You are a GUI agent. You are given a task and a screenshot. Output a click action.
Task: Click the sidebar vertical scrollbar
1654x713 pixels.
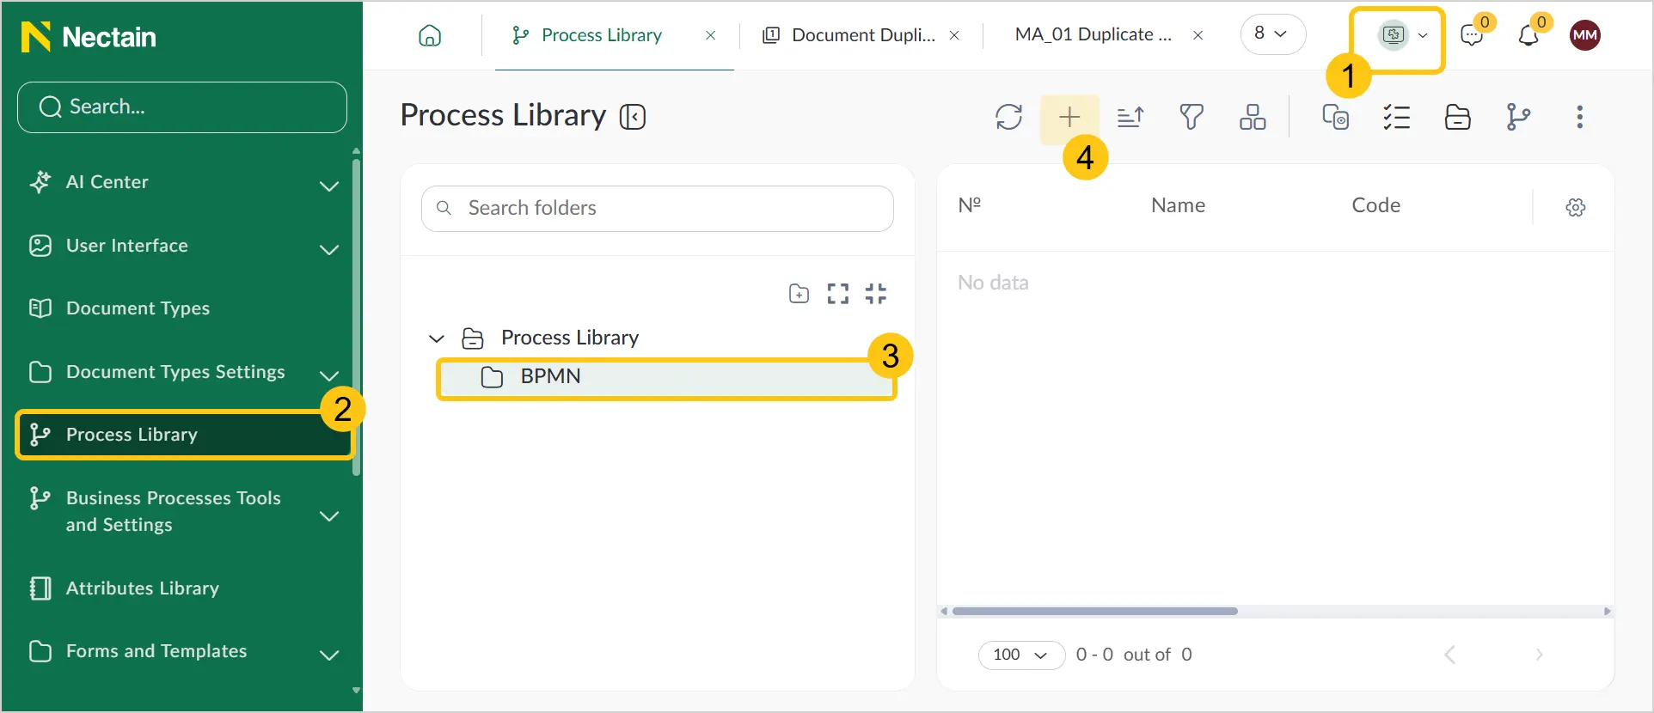(356, 318)
